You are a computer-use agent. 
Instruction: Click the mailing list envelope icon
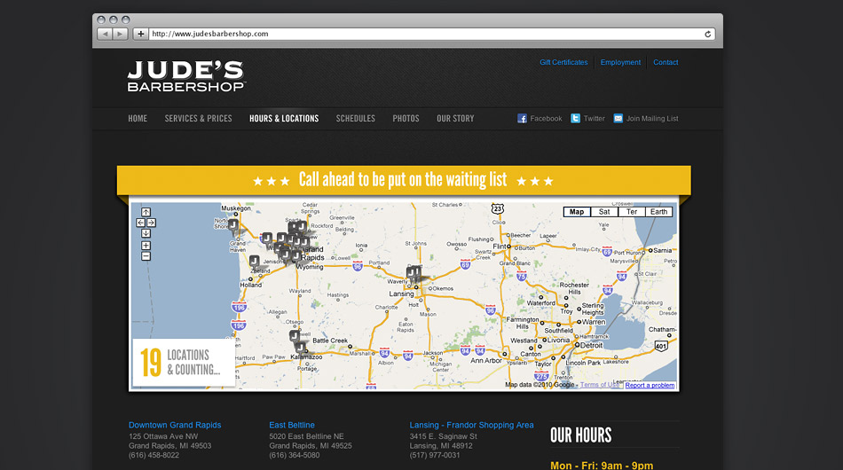click(x=618, y=118)
